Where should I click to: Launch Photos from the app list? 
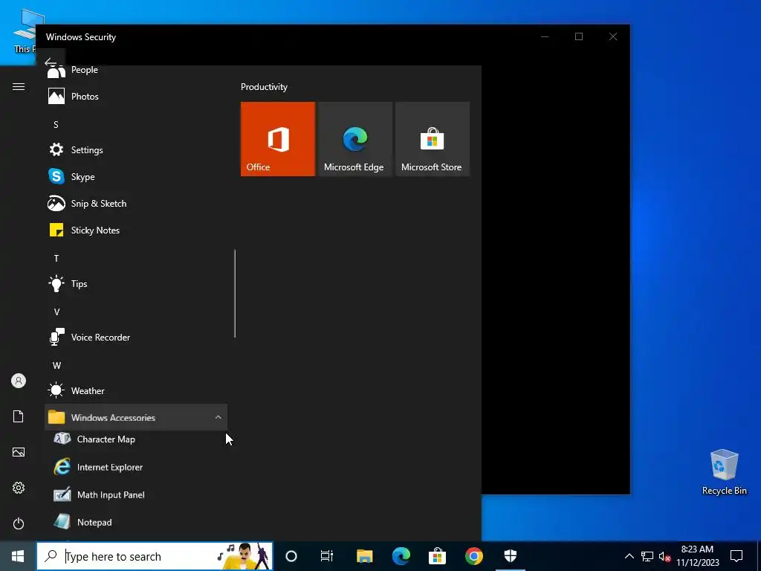[136, 96]
